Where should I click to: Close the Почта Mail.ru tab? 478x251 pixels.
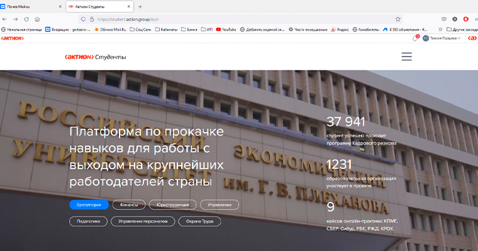(60, 7)
